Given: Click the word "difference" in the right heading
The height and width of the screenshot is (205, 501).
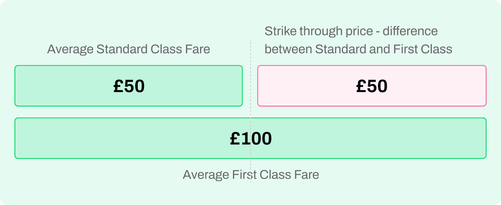Looking at the screenshot, I should (410, 31).
